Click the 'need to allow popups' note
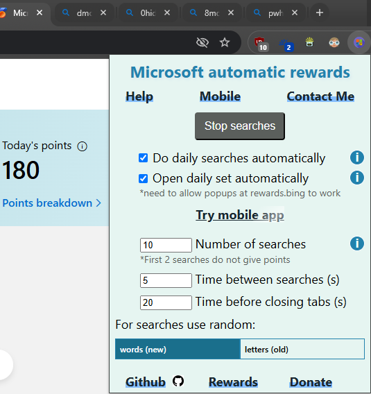Screen dimensions: 371x394 coord(240,194)
